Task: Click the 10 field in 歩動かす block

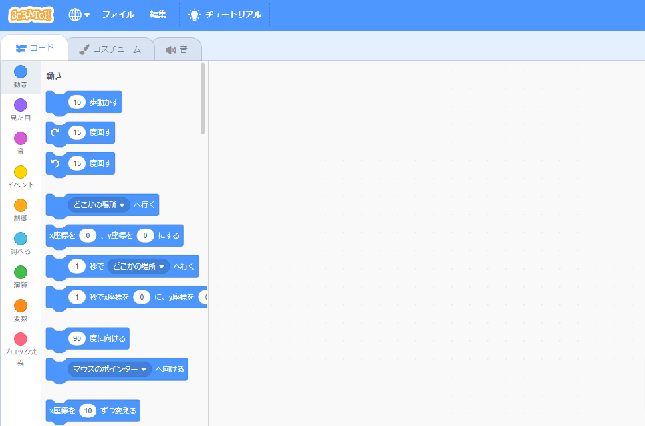Action: (77, 102)
